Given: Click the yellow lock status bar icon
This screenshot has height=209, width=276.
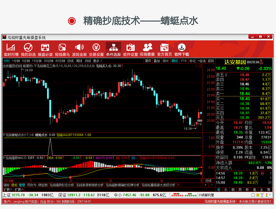Looking at the screenshot, I should point(258,195).
